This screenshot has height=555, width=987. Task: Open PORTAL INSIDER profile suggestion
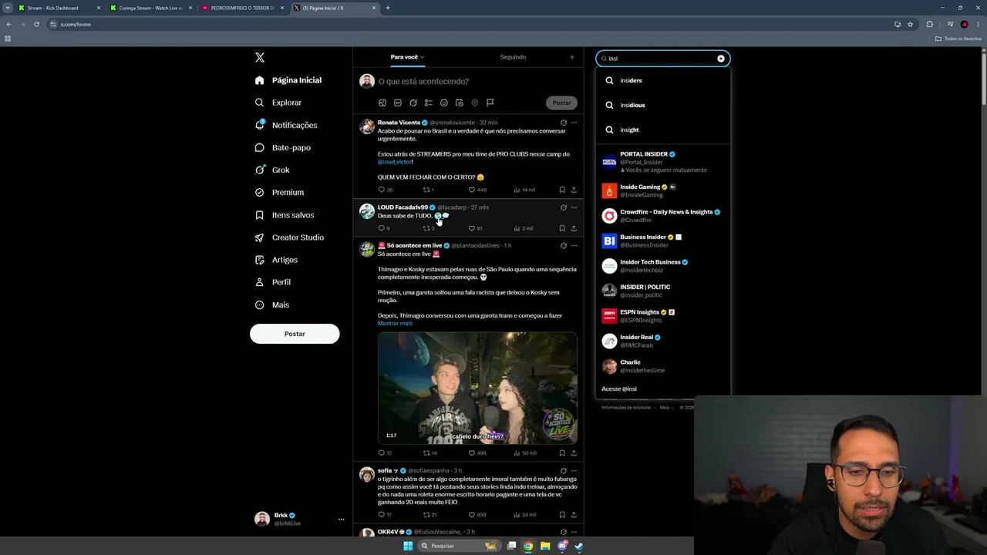click(x=663, y=162)
